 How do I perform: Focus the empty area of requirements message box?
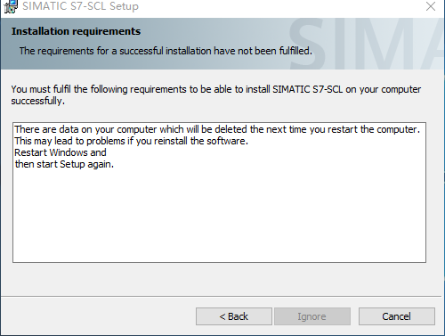coord(219,217)
